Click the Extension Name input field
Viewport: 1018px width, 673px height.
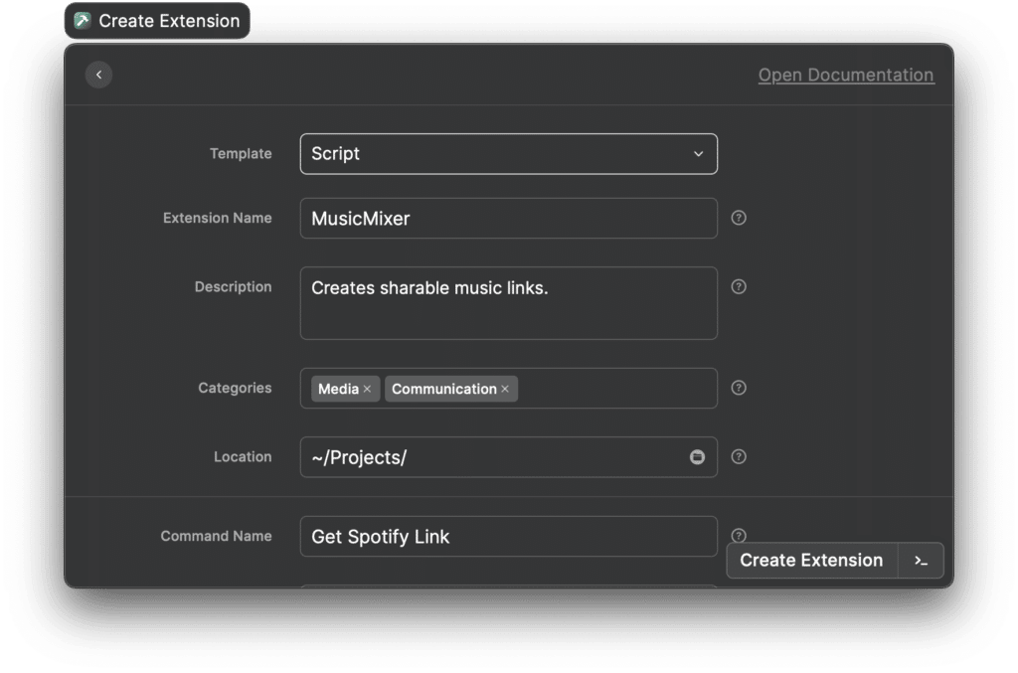point(508,218)
